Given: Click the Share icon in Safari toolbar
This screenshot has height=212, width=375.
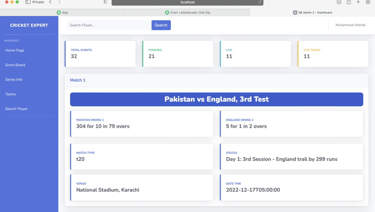Looking at the screenshot, I should tap(349, 2).
